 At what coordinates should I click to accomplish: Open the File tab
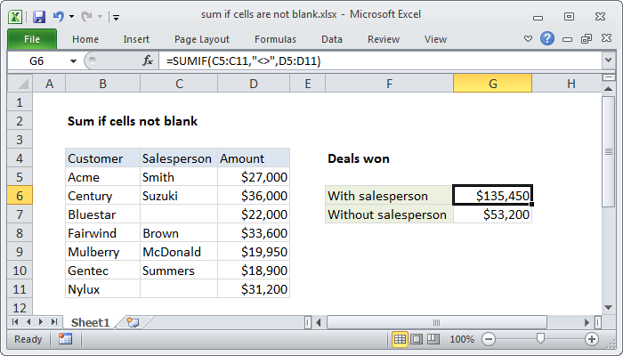[31, 39]
